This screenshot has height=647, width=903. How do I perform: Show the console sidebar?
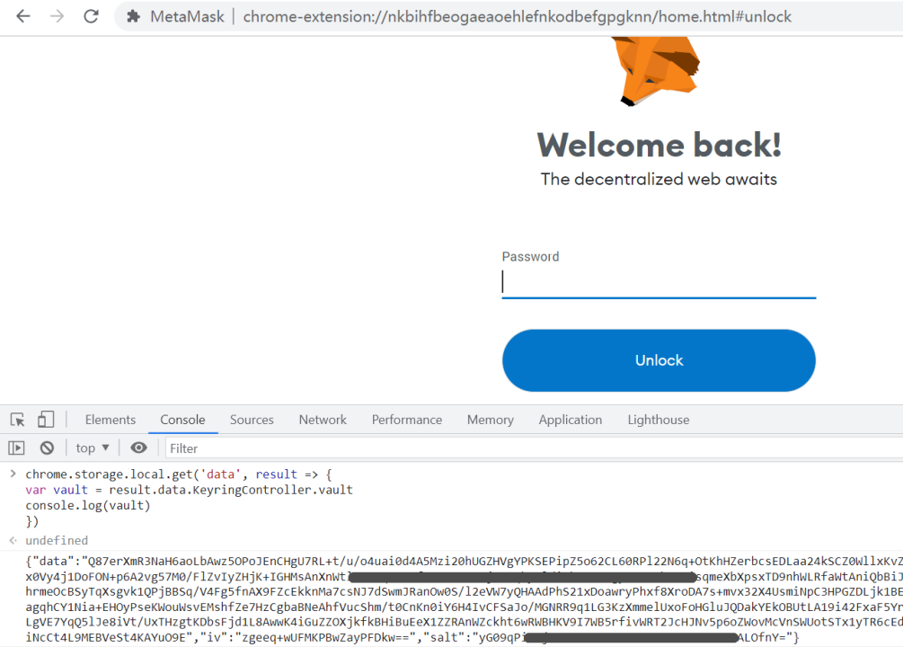point(16,448)
